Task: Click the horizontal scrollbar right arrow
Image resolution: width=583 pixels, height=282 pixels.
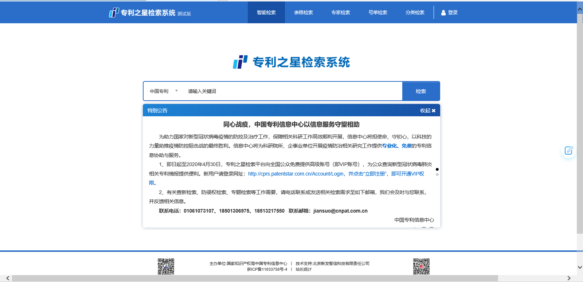Action: pyautogui.click(x=569, y=278)
